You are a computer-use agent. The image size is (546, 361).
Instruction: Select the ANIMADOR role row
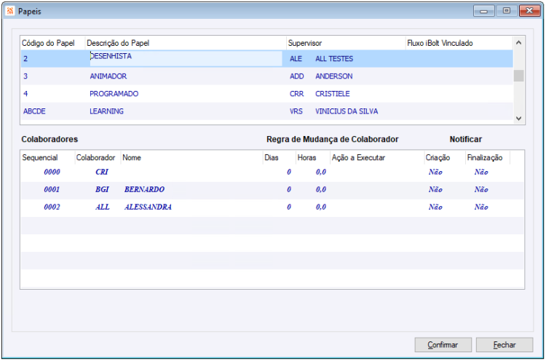[x=266, y=76]
